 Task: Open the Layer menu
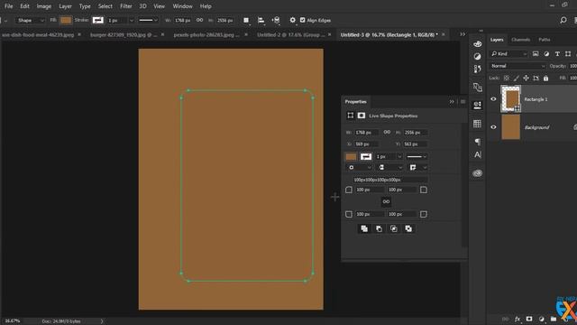tap(65, 6)
